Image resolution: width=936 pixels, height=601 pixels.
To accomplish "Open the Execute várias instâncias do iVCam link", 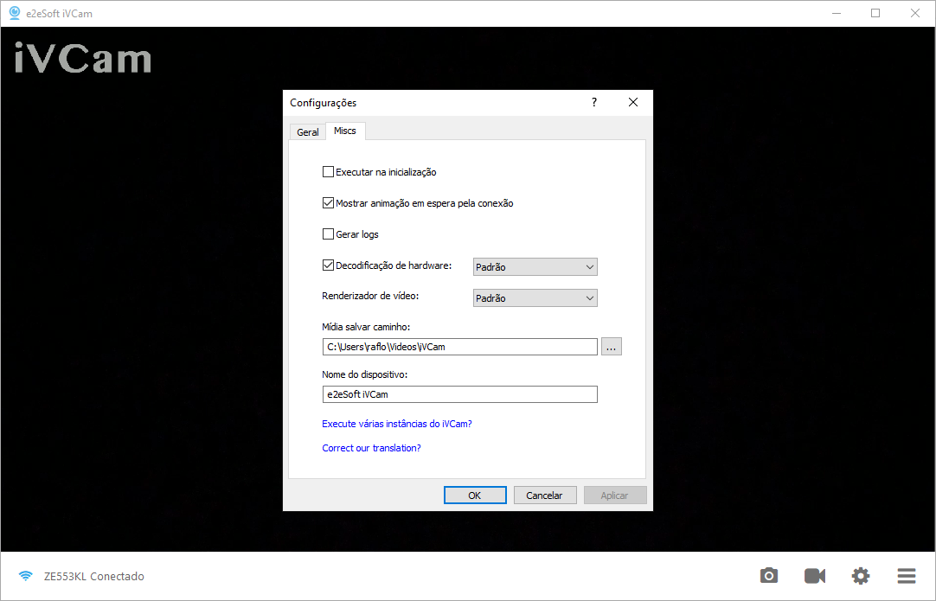I will click(397, 424).
